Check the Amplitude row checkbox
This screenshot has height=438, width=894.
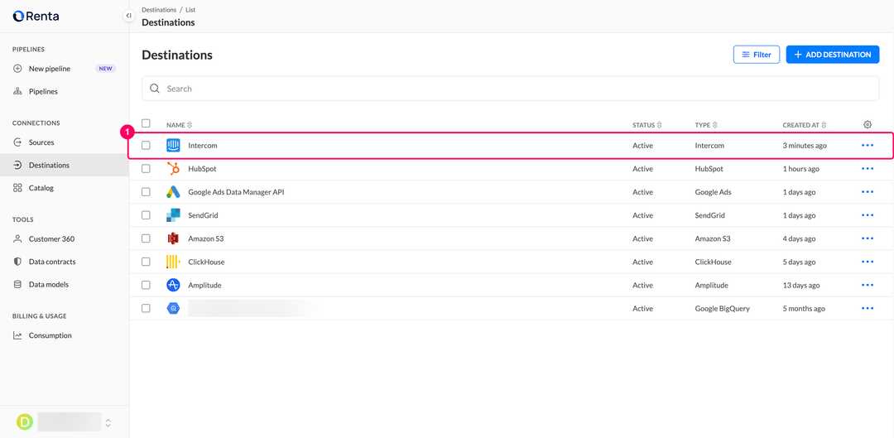point(146,285)
